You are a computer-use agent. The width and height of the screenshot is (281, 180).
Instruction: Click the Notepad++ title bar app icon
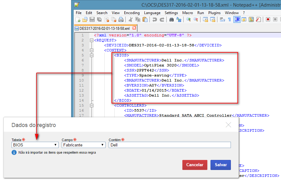77,5
